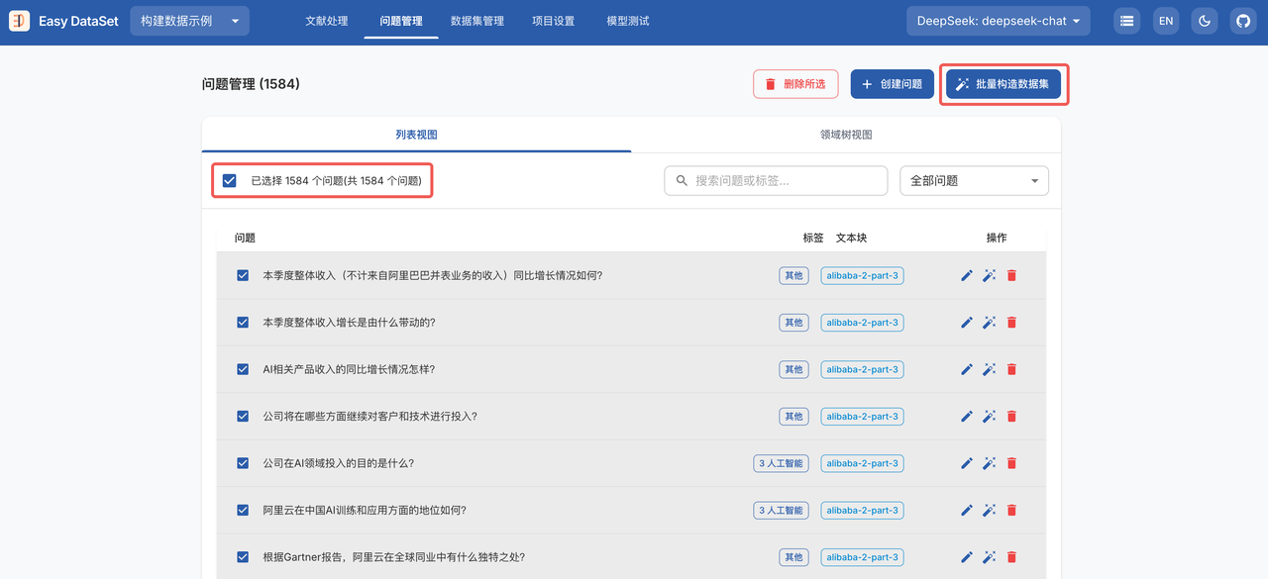The image size is (1268, 579).
Task: Uncheck the select-all 1584 questions checkbox
Action: point(230,181)
